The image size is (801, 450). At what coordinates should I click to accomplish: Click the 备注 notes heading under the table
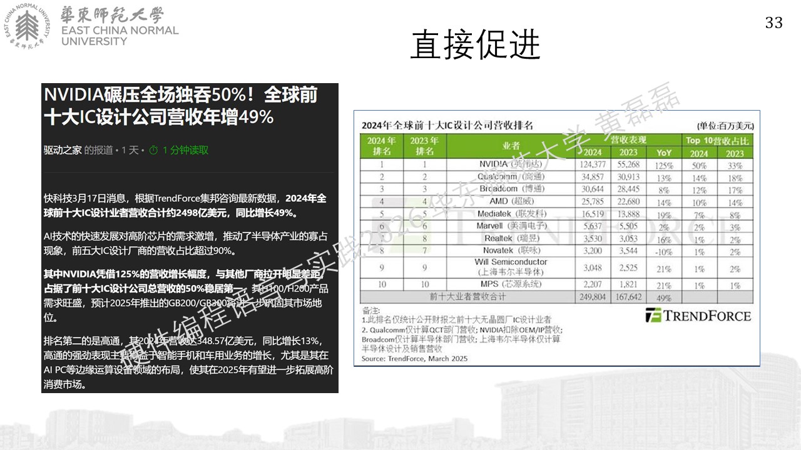(x=371, y=311)
